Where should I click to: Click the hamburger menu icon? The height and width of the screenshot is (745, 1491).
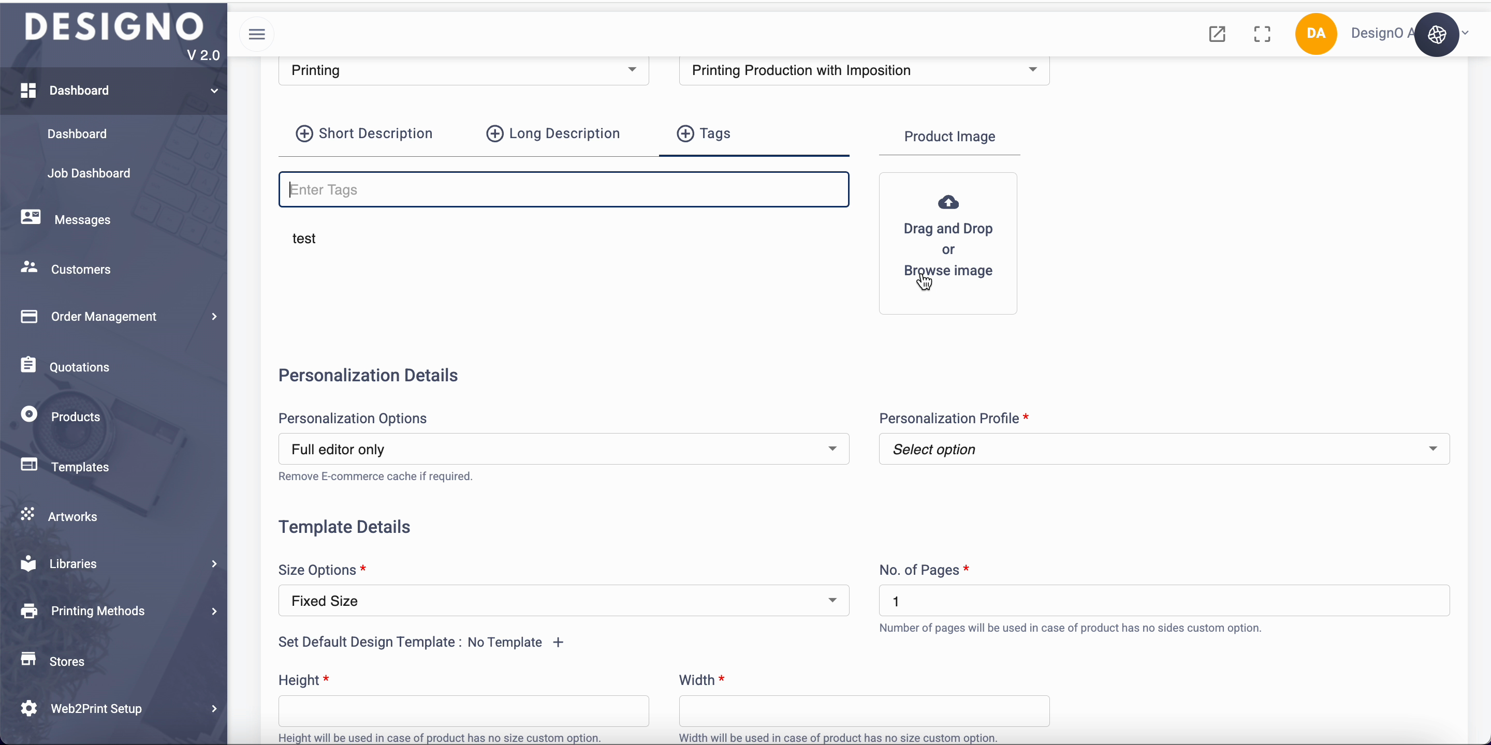pos(256,34)
